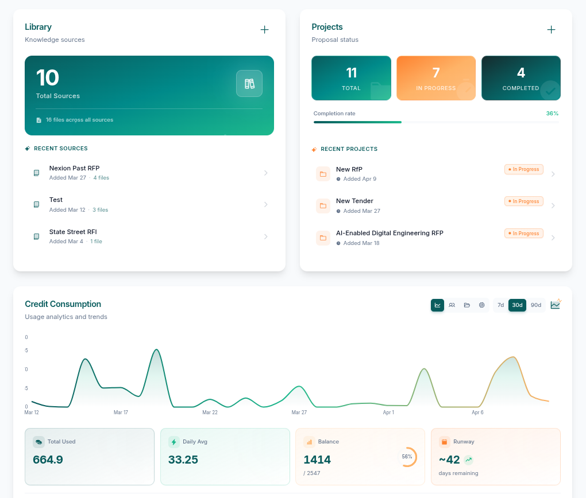The height and width of the screenshot is (498, 586).
Task: Switch to the users breakdown view icon
Action: click(452, 305)
